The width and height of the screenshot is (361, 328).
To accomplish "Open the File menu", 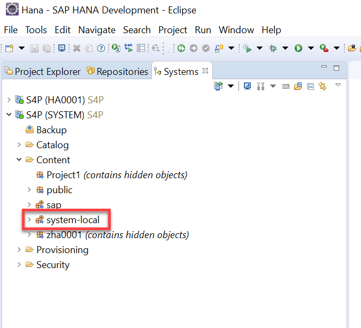I will click(x=11, y=30).
